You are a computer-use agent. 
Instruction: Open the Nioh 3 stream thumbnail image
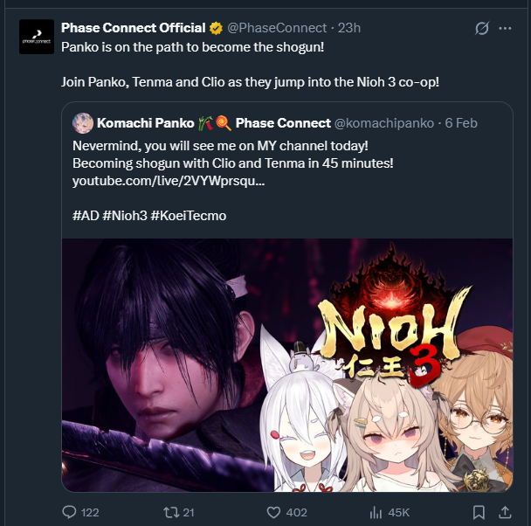coord(287,365)
